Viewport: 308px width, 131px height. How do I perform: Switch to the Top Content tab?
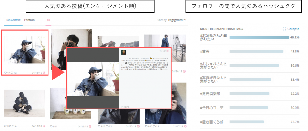13,20
